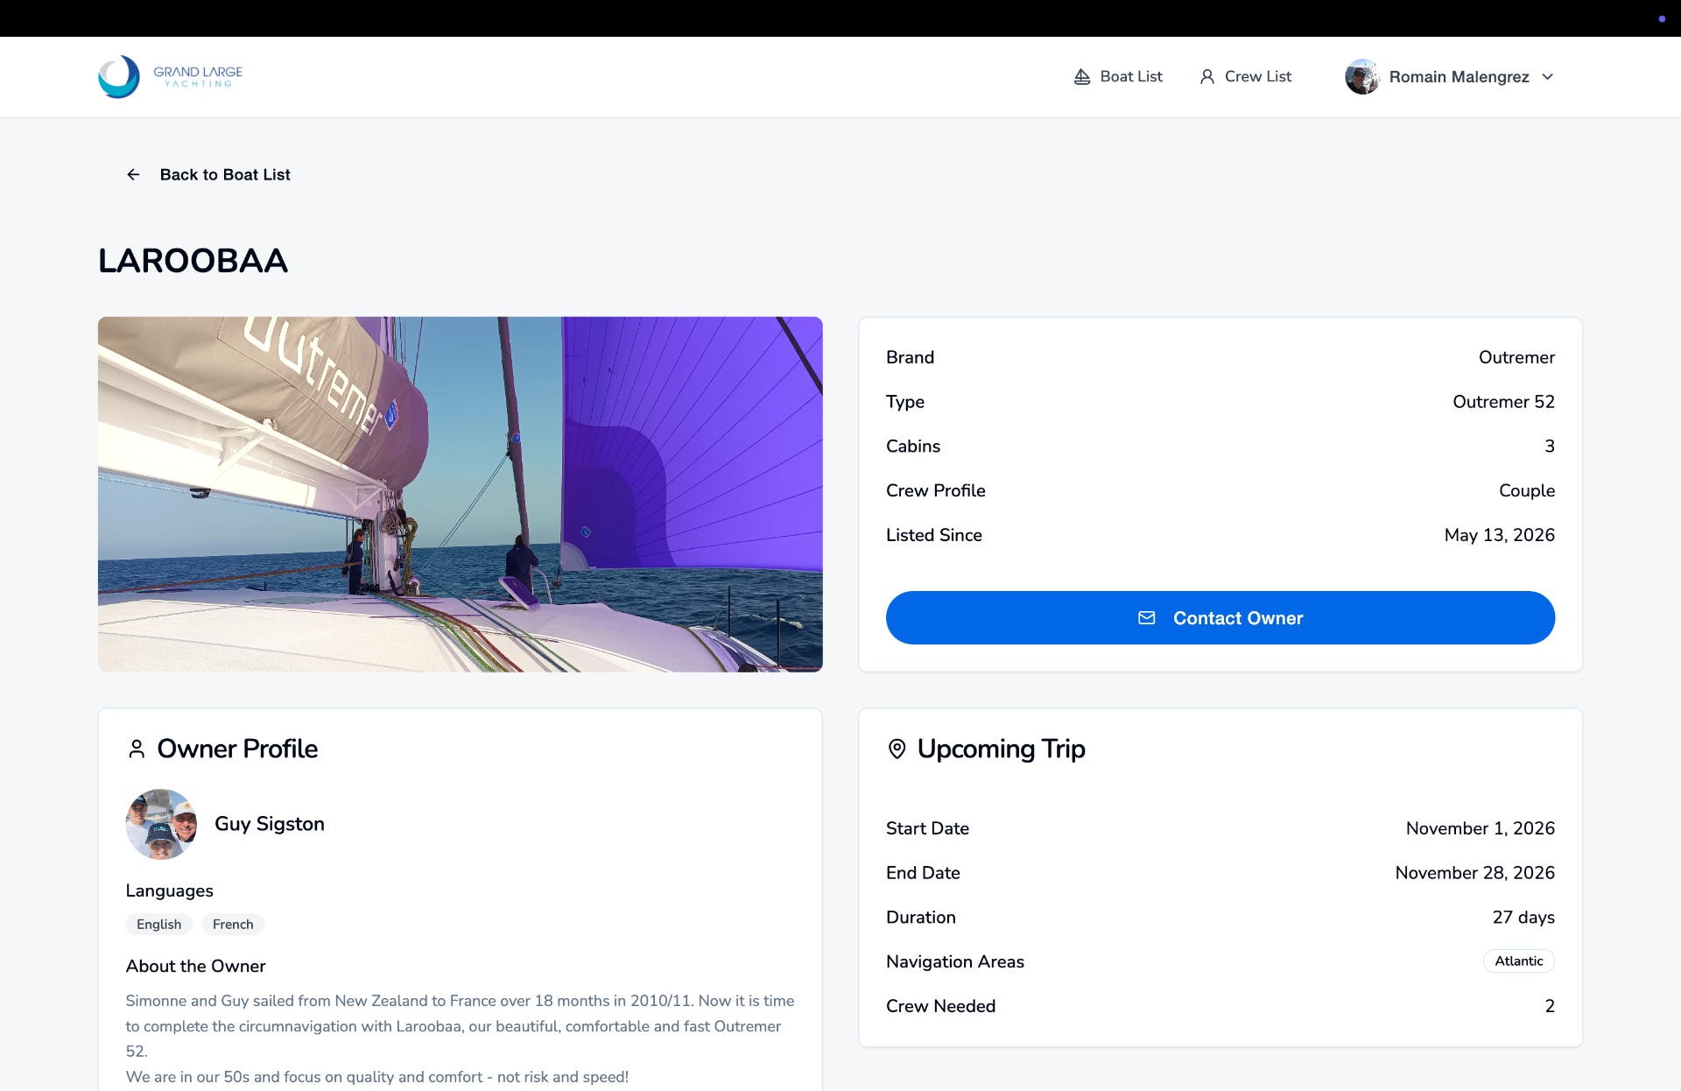Open the Boat List menu item
Screen dimensions: 1681x1091
[1118, 77]
